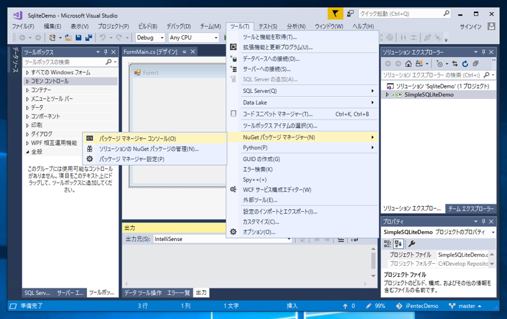This screenshot has height=319, width=507.
Task: Open IntelliSense output source dropdown
Action: (x=289, y=239)
